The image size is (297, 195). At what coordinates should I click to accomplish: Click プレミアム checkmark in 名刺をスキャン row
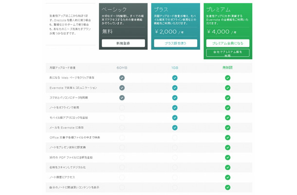tap(228, 168)
